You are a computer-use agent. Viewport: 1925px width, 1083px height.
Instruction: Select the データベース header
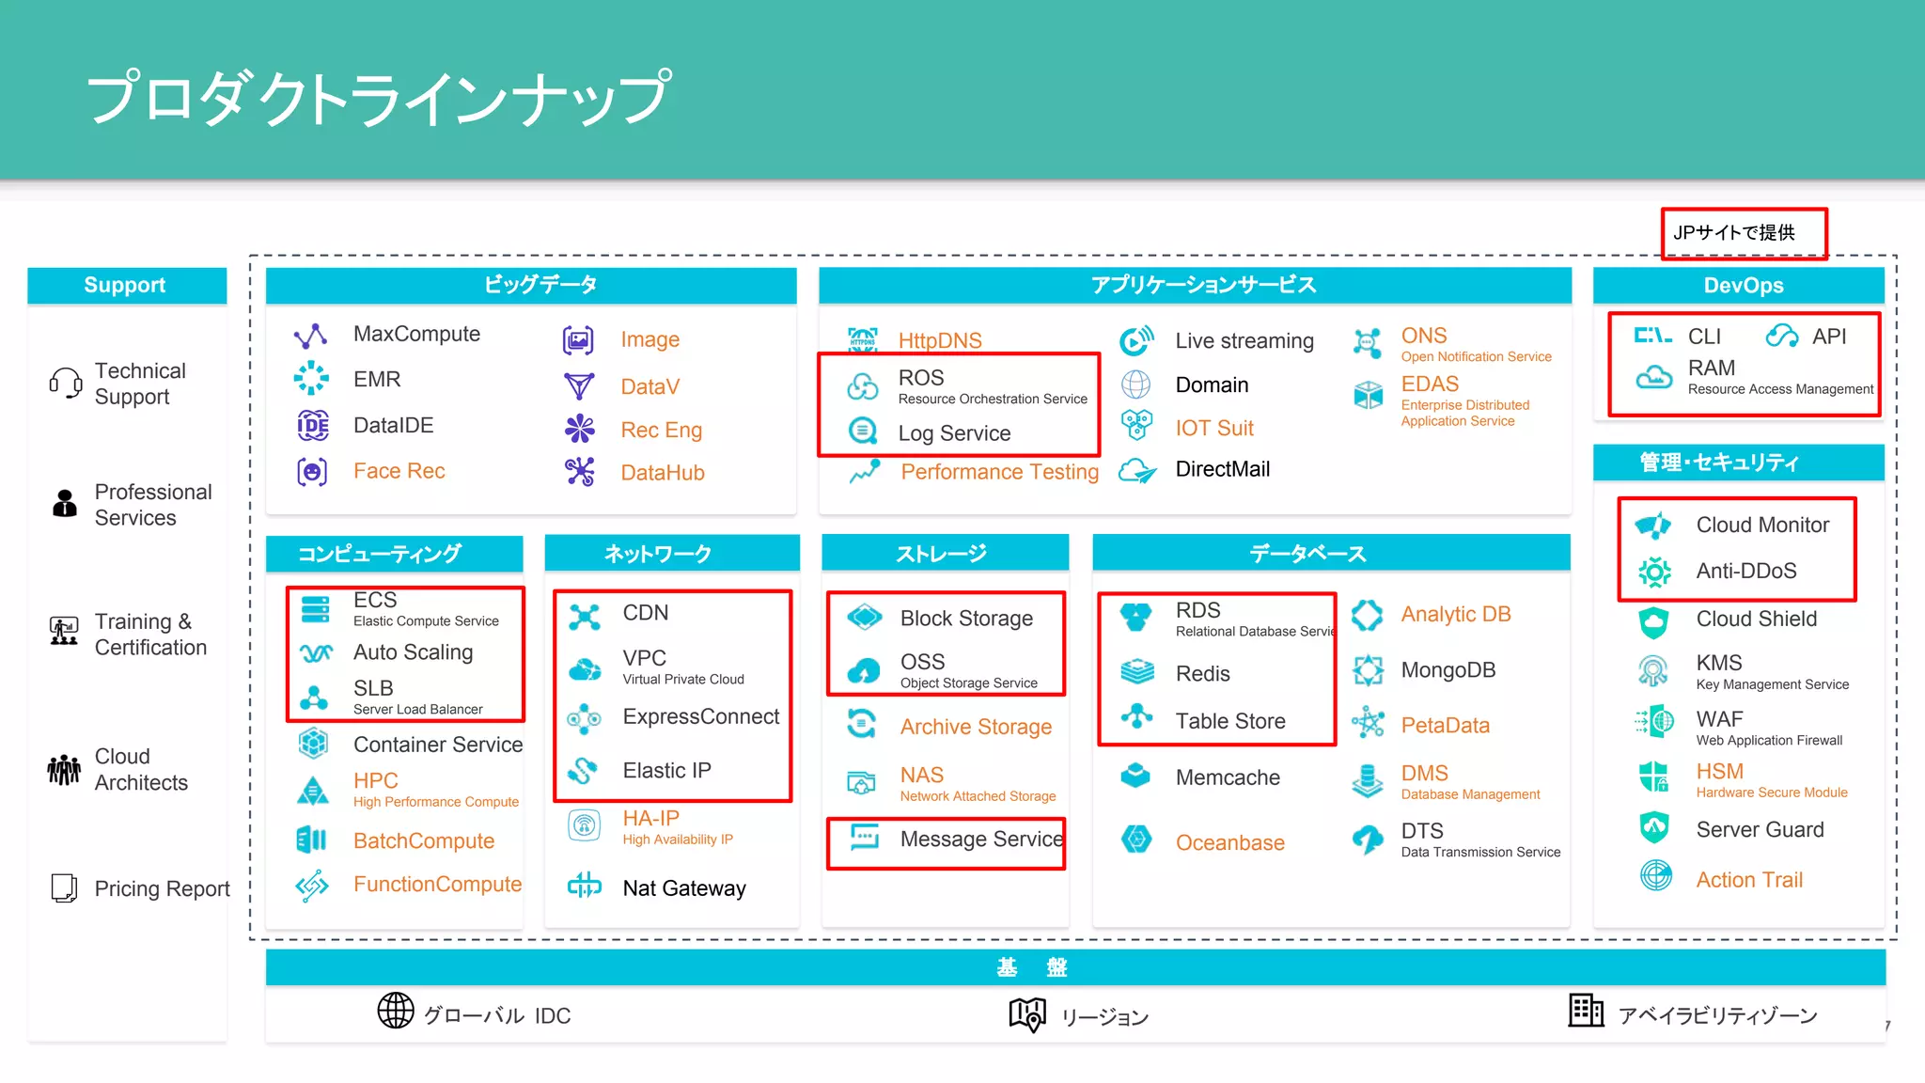coord(1331,554)
